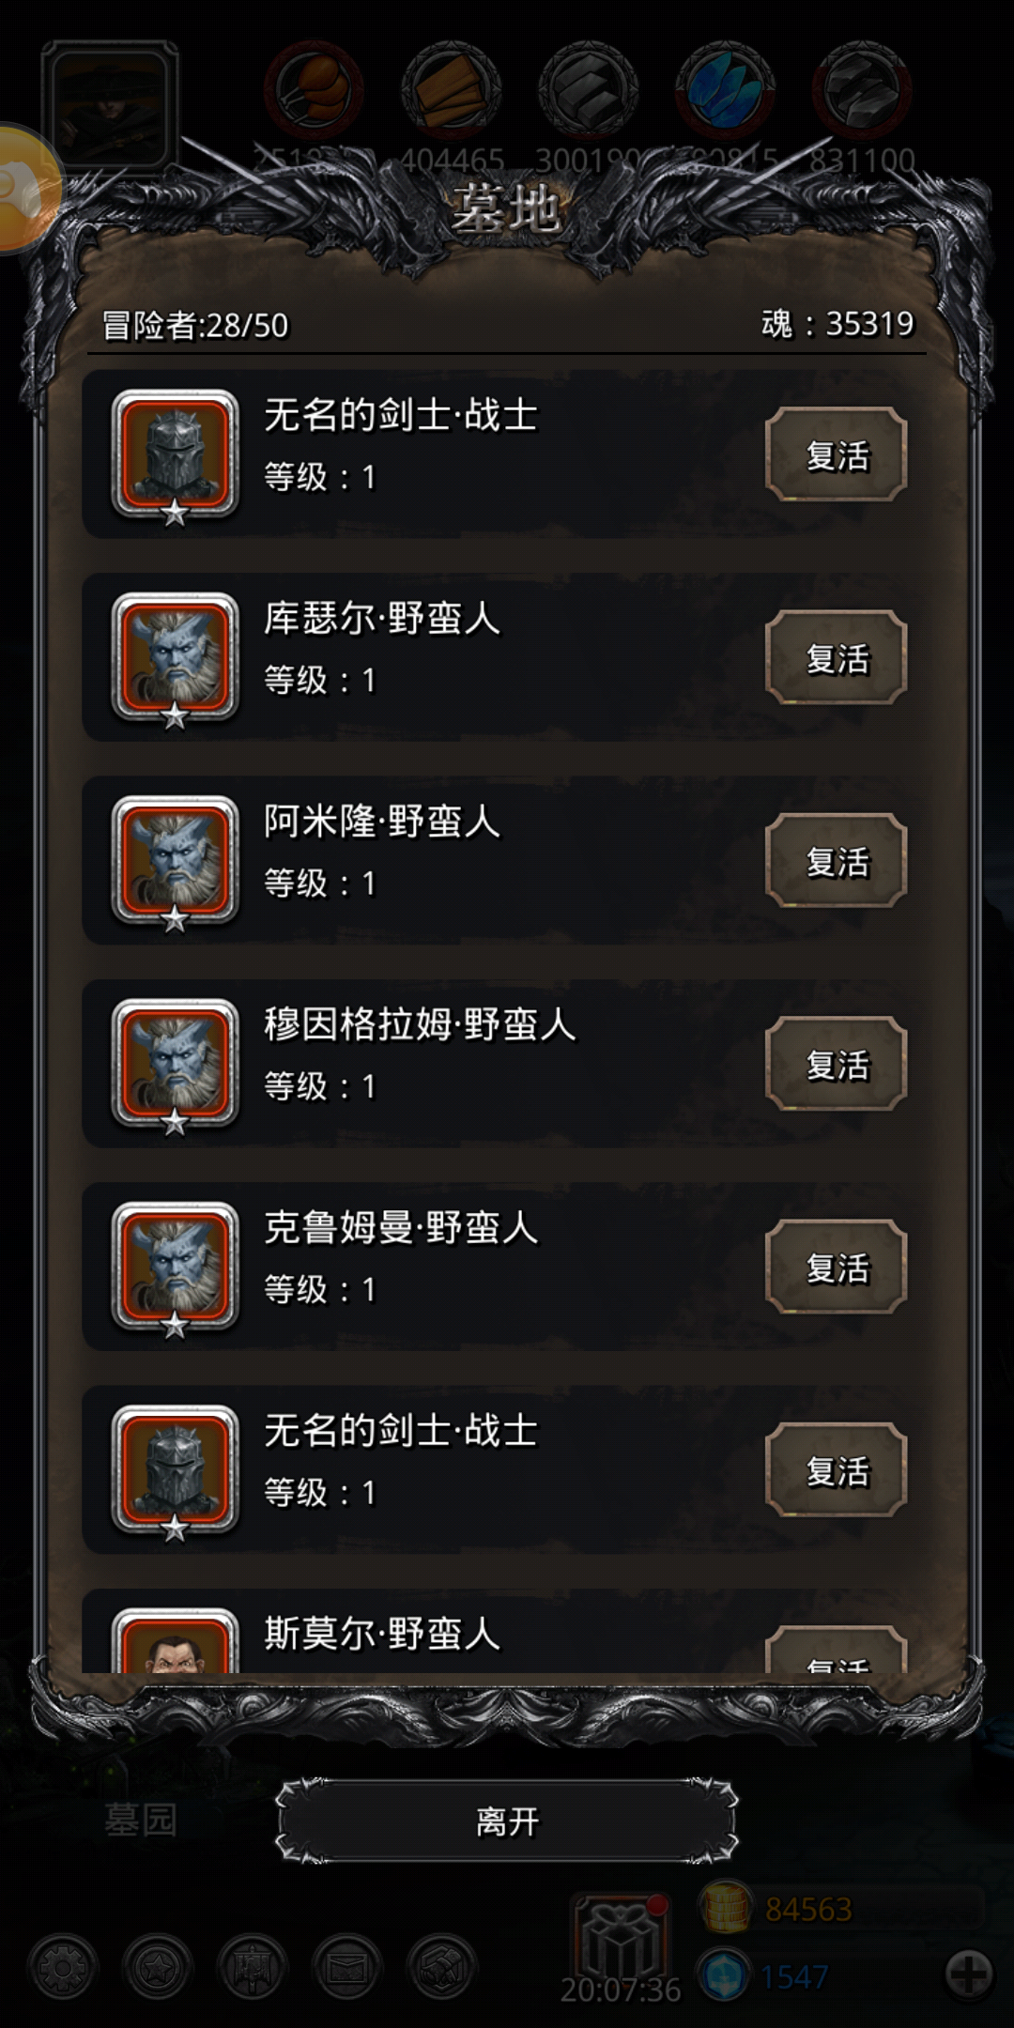Tap the blue crystal resource icon
1014x2028 pixels.
pos(724,91)
